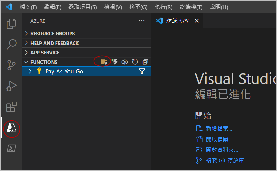Refresh the Functions section
This screenshot has width=277, height=171.
coord(135,62)
